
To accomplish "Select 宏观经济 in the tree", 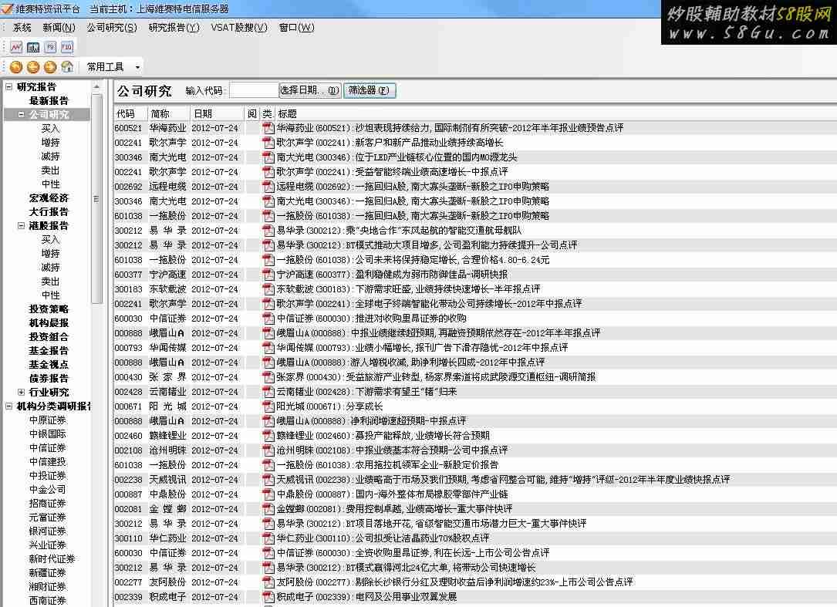I will [49, 197].
